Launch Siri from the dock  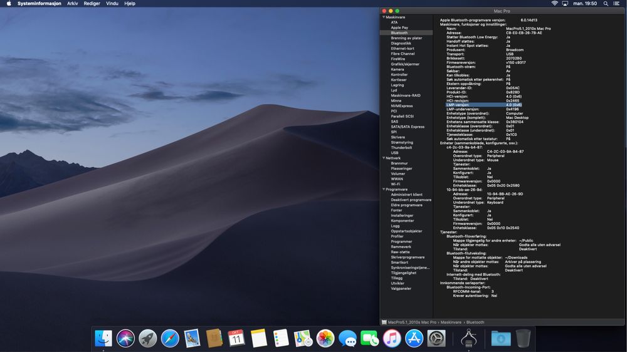(125, 338)
